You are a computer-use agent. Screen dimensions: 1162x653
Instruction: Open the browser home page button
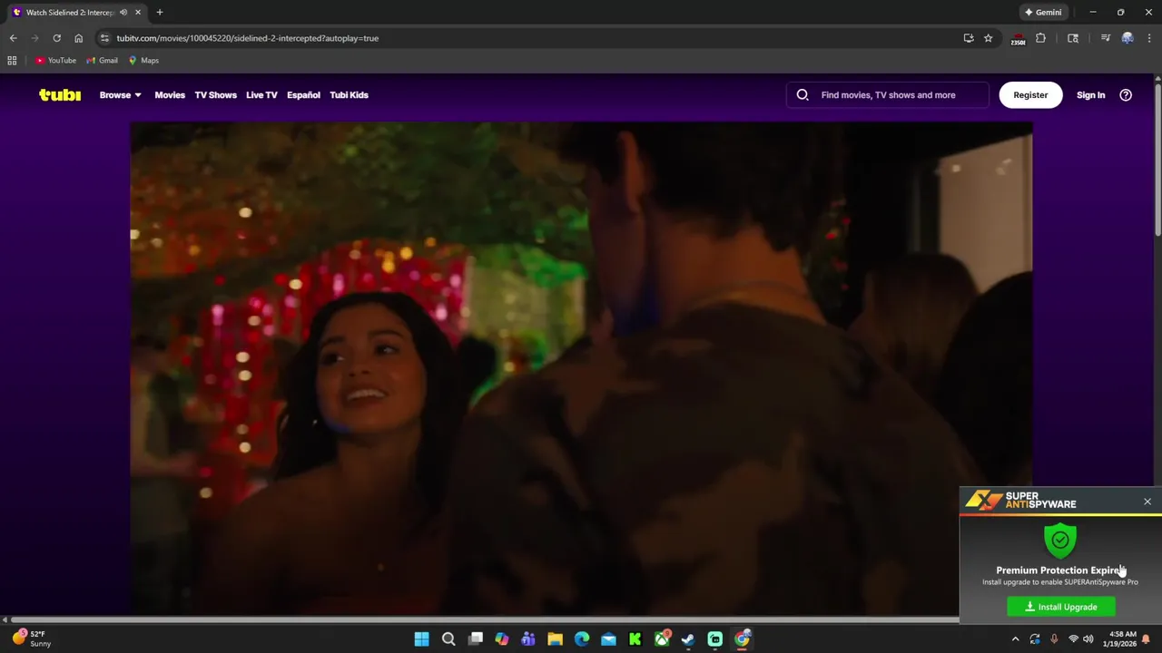(78, 38)
